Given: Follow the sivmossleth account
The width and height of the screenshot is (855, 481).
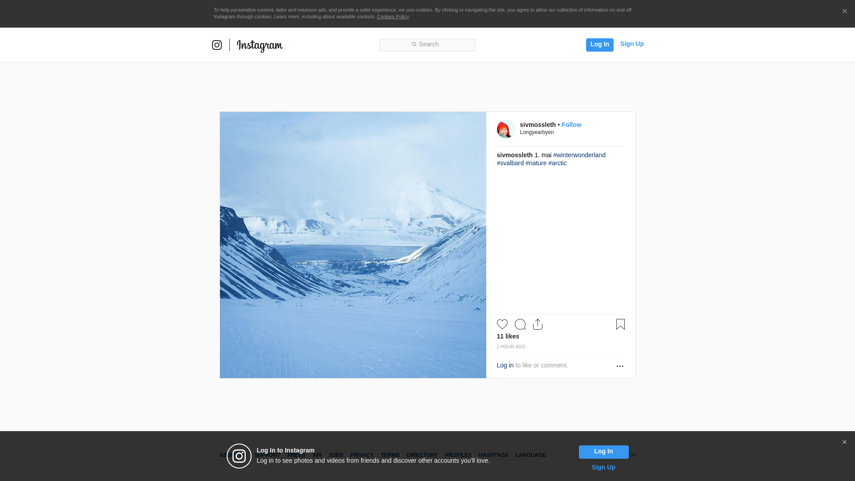Looking at the screenshot, I should 571,125.
